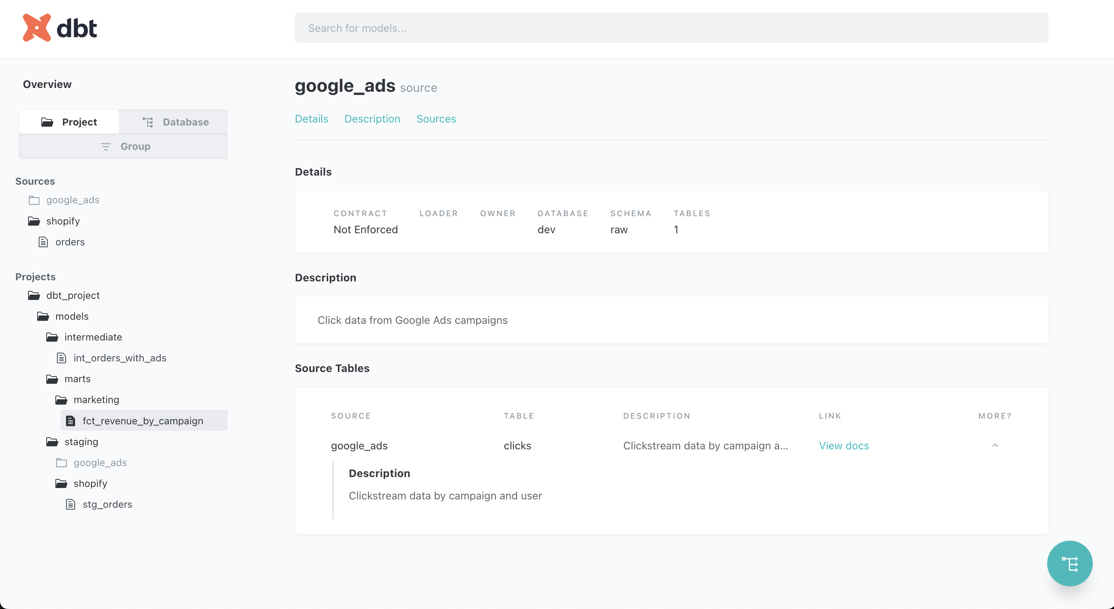Click the google_ads folder icon under Sources

tap(34, 200)
